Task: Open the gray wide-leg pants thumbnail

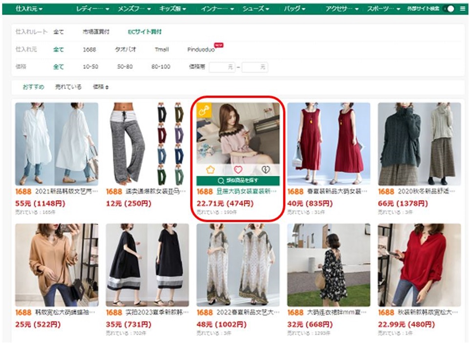Action: [x=147, y=144]
